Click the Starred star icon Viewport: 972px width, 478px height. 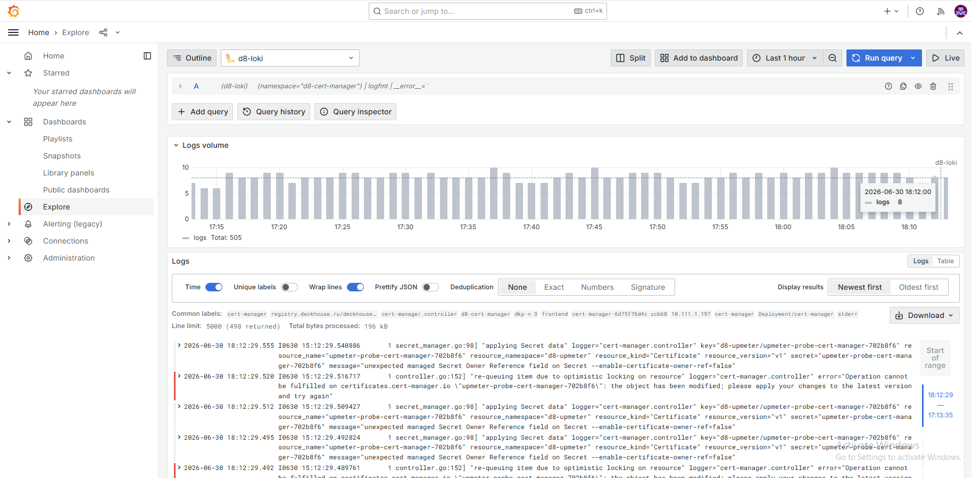pos(28,73)
